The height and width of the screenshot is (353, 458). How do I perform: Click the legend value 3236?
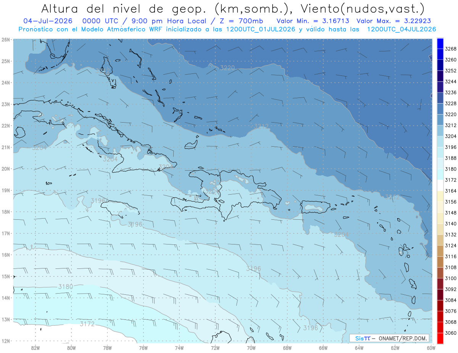tap(451, 93)
